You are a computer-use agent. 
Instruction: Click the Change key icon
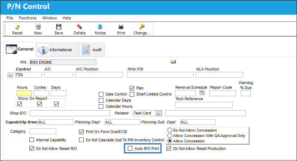(x=142, y=27)
